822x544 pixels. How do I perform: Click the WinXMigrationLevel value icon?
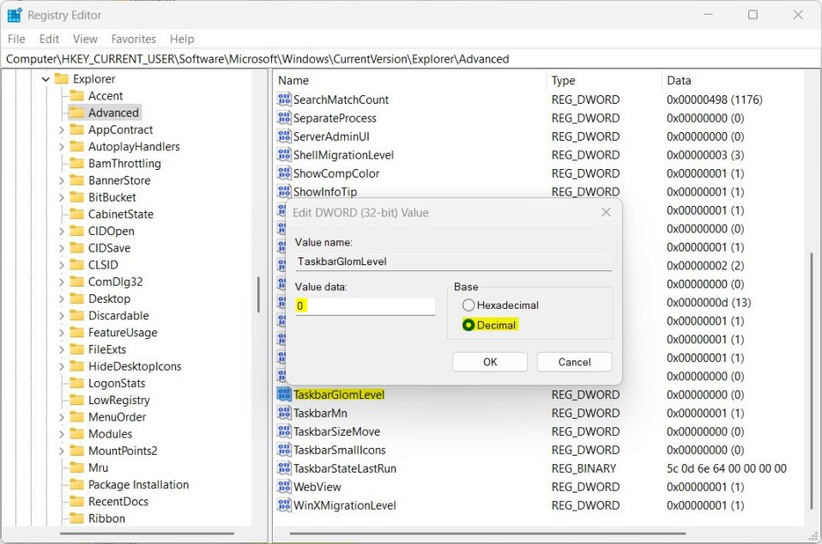point(284,505)
